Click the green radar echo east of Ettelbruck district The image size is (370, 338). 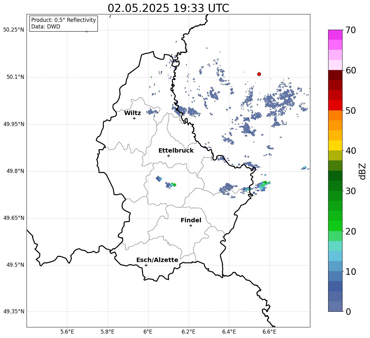pos(174,184)
